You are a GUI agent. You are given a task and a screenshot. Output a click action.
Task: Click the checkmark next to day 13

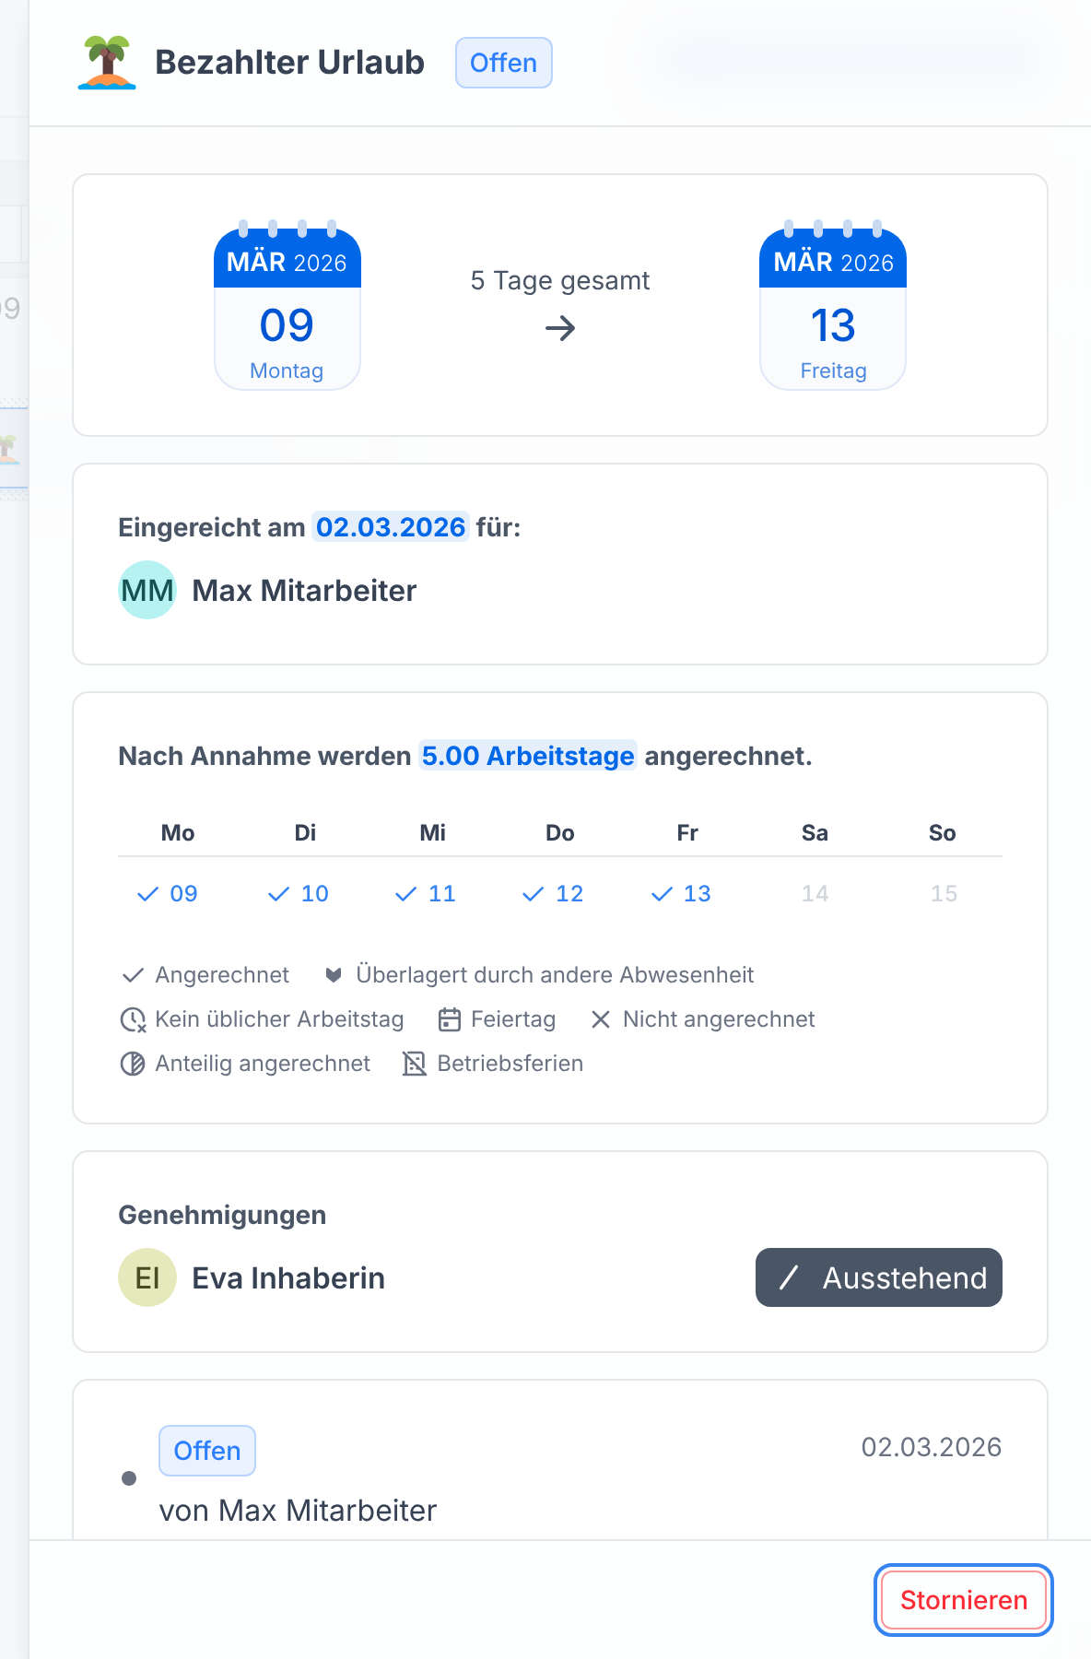662,894
